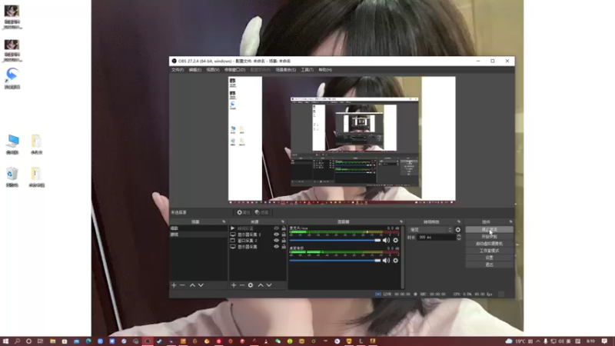Toggle lock on the media source row
615x346 pixels.
coord(284,228)
